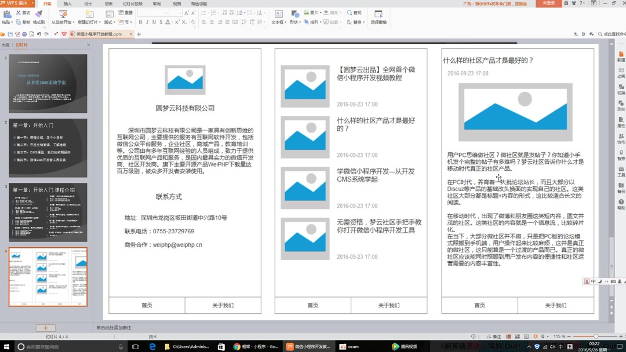Expand the 版式 slide layout dropdown
The width and height of the screenshot is (626, 352).
(x=111, y=22)
